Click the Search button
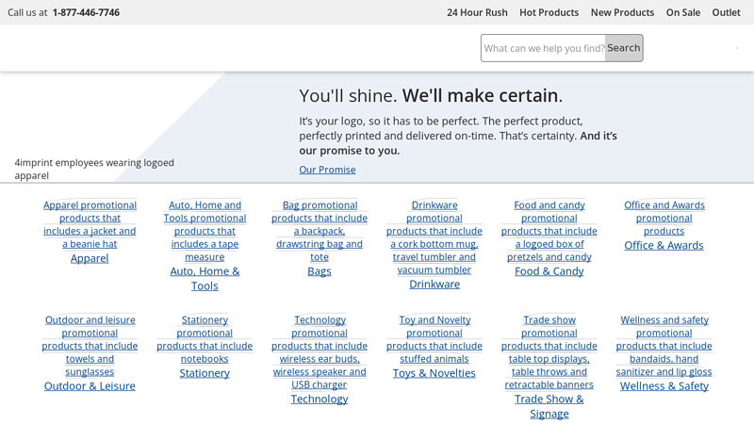Viewport: 754px width, 424px height. [623, 48]
